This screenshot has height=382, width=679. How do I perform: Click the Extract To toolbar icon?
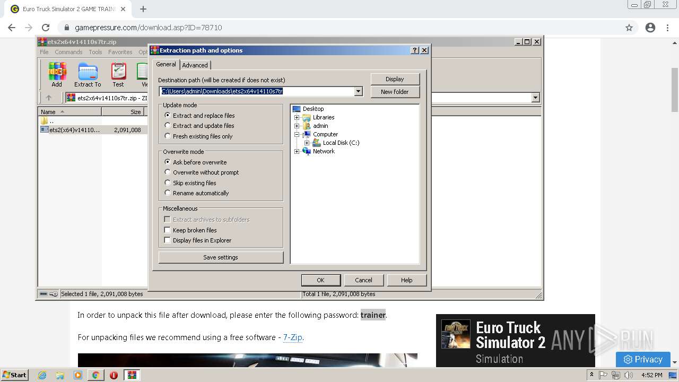coord(88,75)
